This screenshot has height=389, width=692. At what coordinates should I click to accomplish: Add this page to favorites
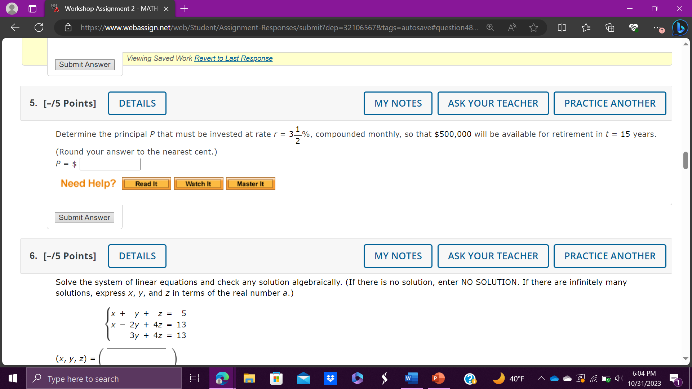[533, 27]
